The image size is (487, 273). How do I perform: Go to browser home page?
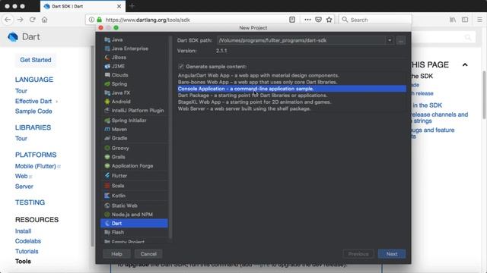coord(44,20)
